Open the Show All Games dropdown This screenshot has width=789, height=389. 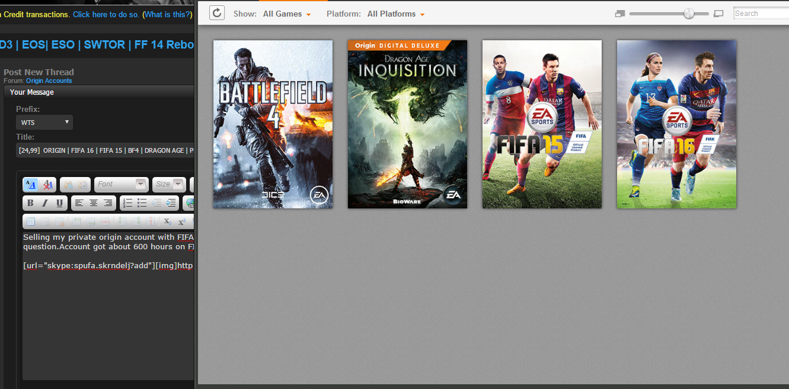click(287, 14)
